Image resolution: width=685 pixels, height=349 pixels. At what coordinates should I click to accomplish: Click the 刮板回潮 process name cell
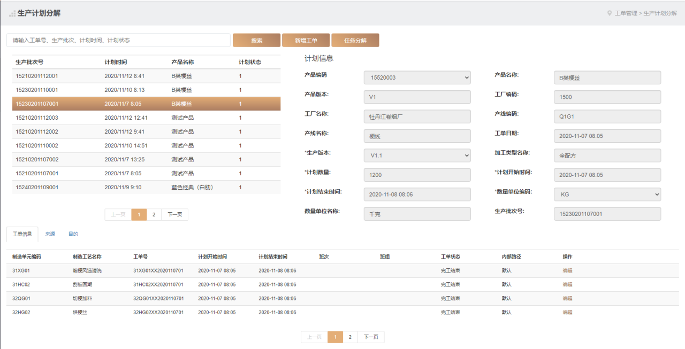click(82, 285)
